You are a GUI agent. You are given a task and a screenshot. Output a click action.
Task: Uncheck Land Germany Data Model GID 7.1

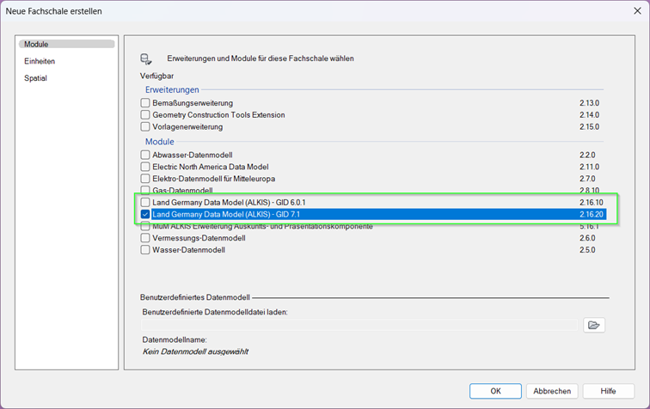tap(145, 214)
